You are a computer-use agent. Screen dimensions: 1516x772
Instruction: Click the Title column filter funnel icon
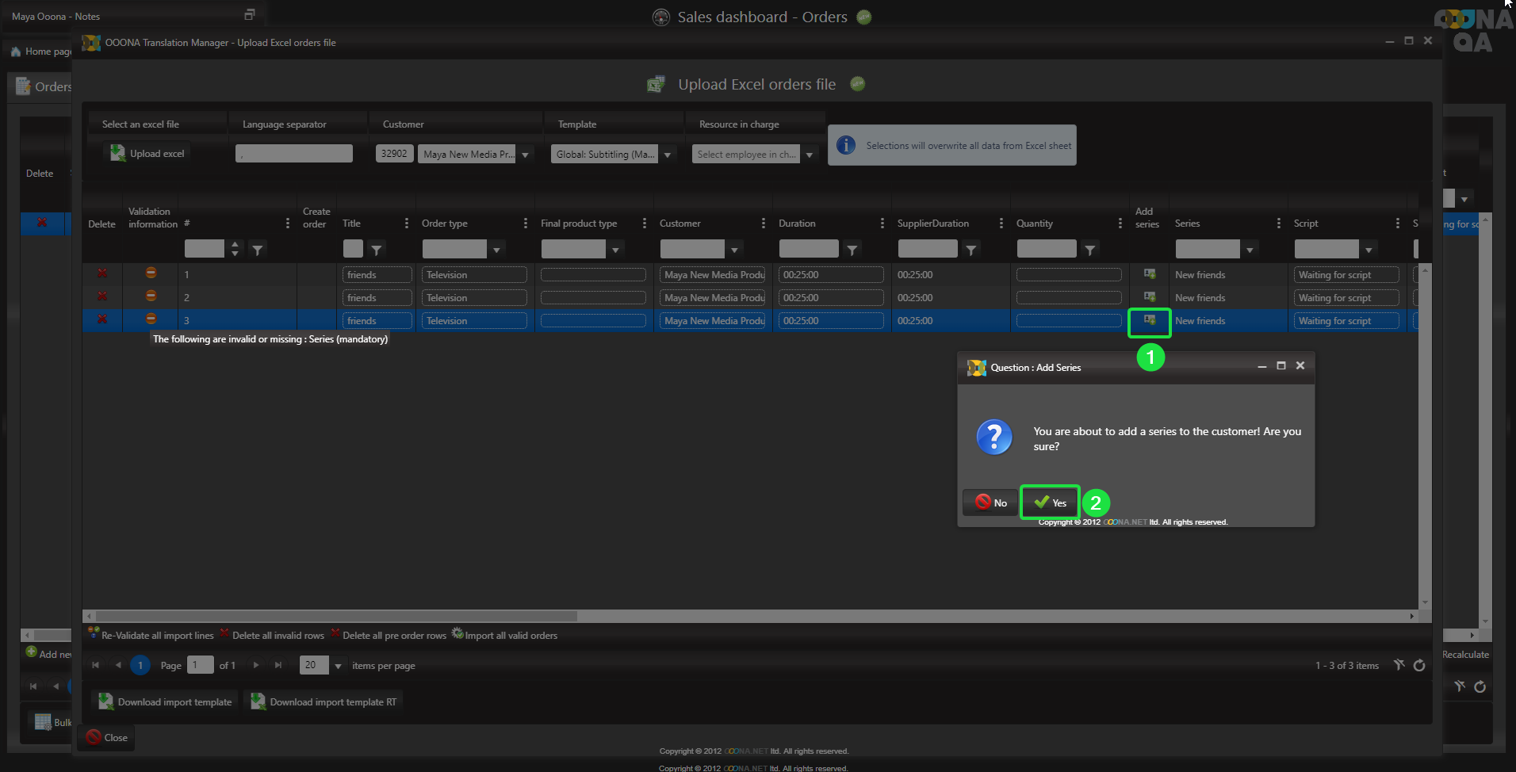(377, 250)
